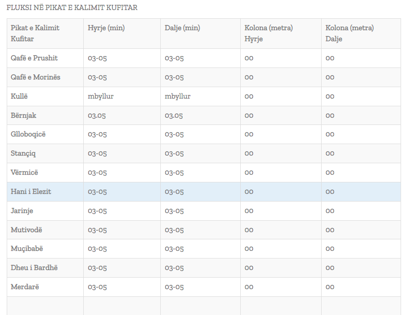Select the Merdarë crossing name cell

point(25,287)
